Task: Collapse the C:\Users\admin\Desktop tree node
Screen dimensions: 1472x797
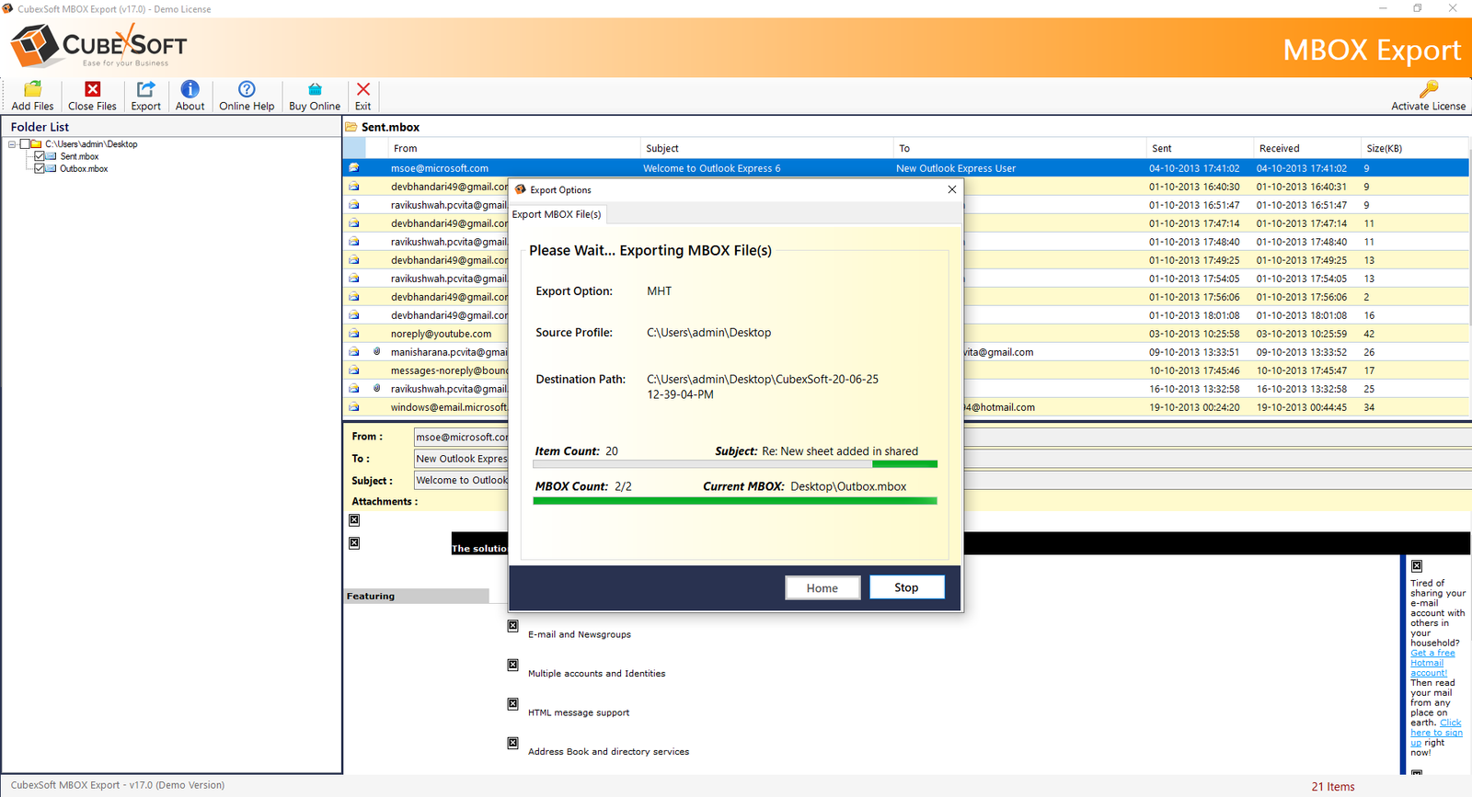Action: coord(12,144)
